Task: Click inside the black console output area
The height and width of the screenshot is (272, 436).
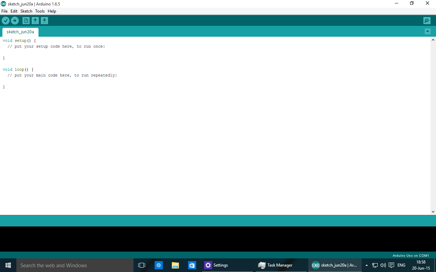Action: [x=218, y=239]
